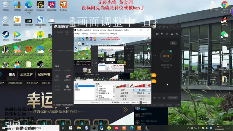Click the 全域来源... button in OBS
This screenshot has height=131, width=233.
pyautogui.click(x=124, y=96)
